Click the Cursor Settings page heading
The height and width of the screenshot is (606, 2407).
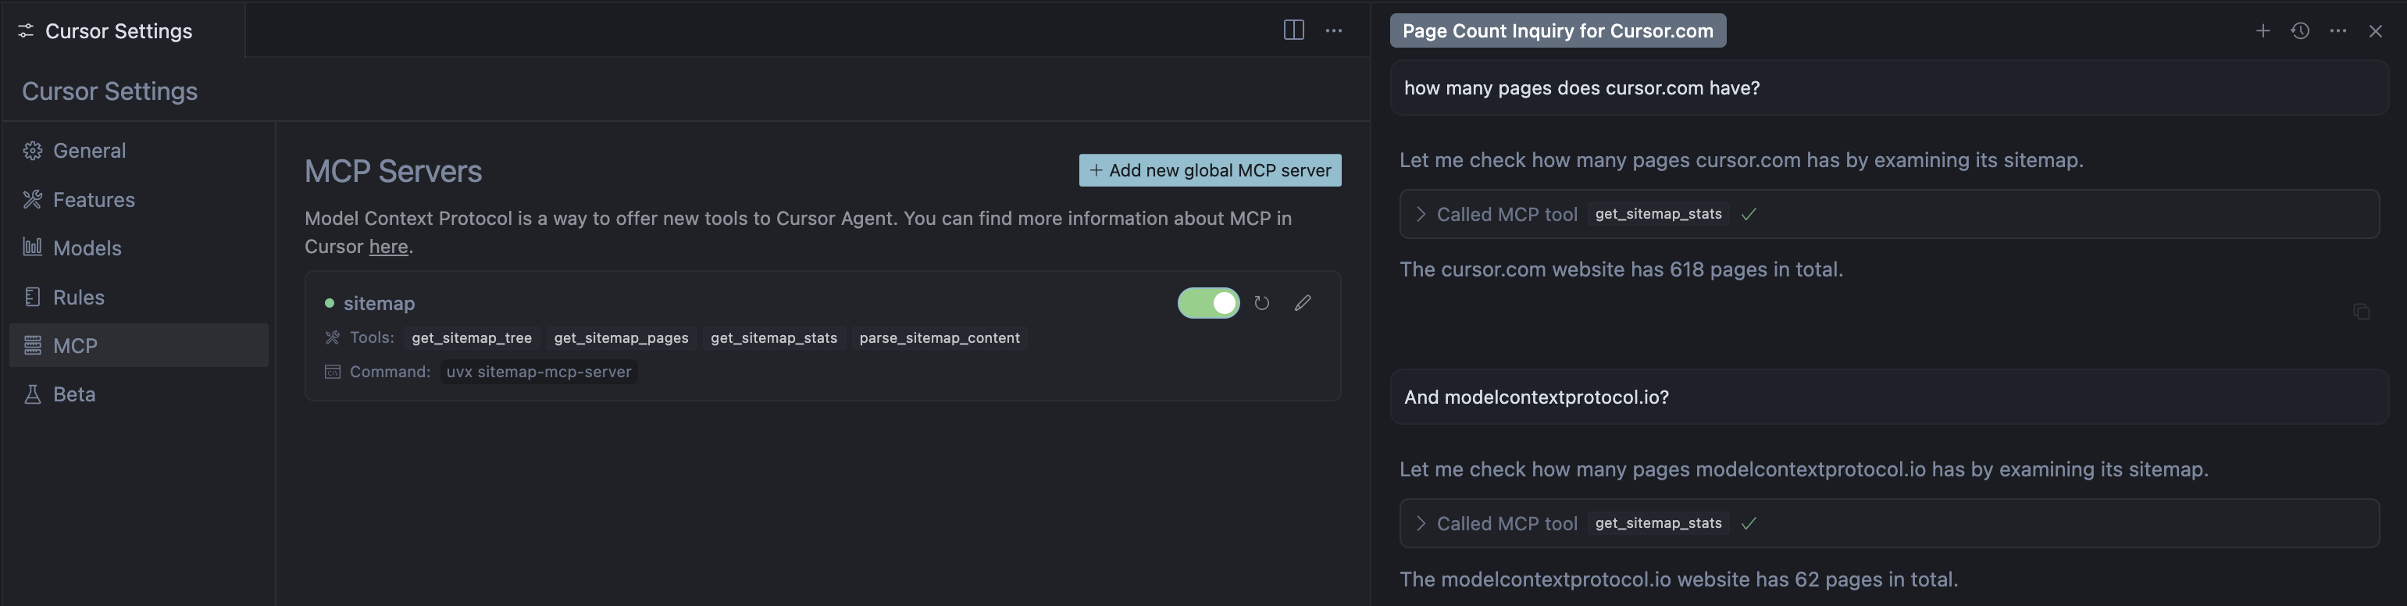pos(110,91)
